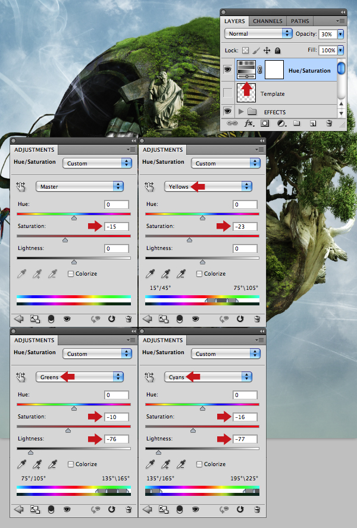The height and width of the screenshot is (528, 357).
Task: View previous state in Greens panel
Action: (96, 509)
